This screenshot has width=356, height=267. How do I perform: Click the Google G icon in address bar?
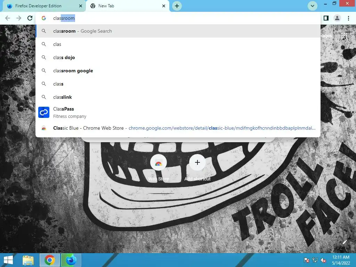coord(44,18)
